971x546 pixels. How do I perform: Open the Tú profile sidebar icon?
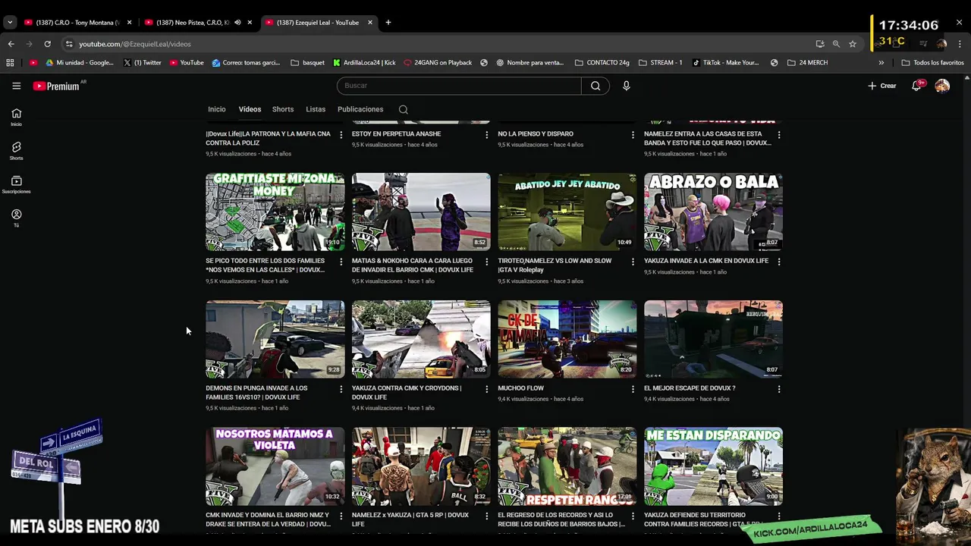(16, 218)
